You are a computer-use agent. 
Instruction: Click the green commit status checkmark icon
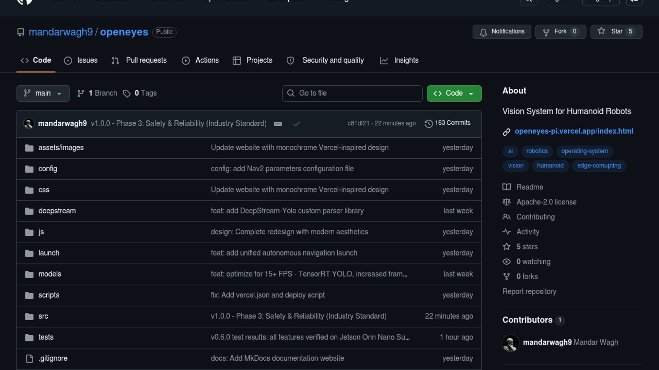tap(297, 124)
